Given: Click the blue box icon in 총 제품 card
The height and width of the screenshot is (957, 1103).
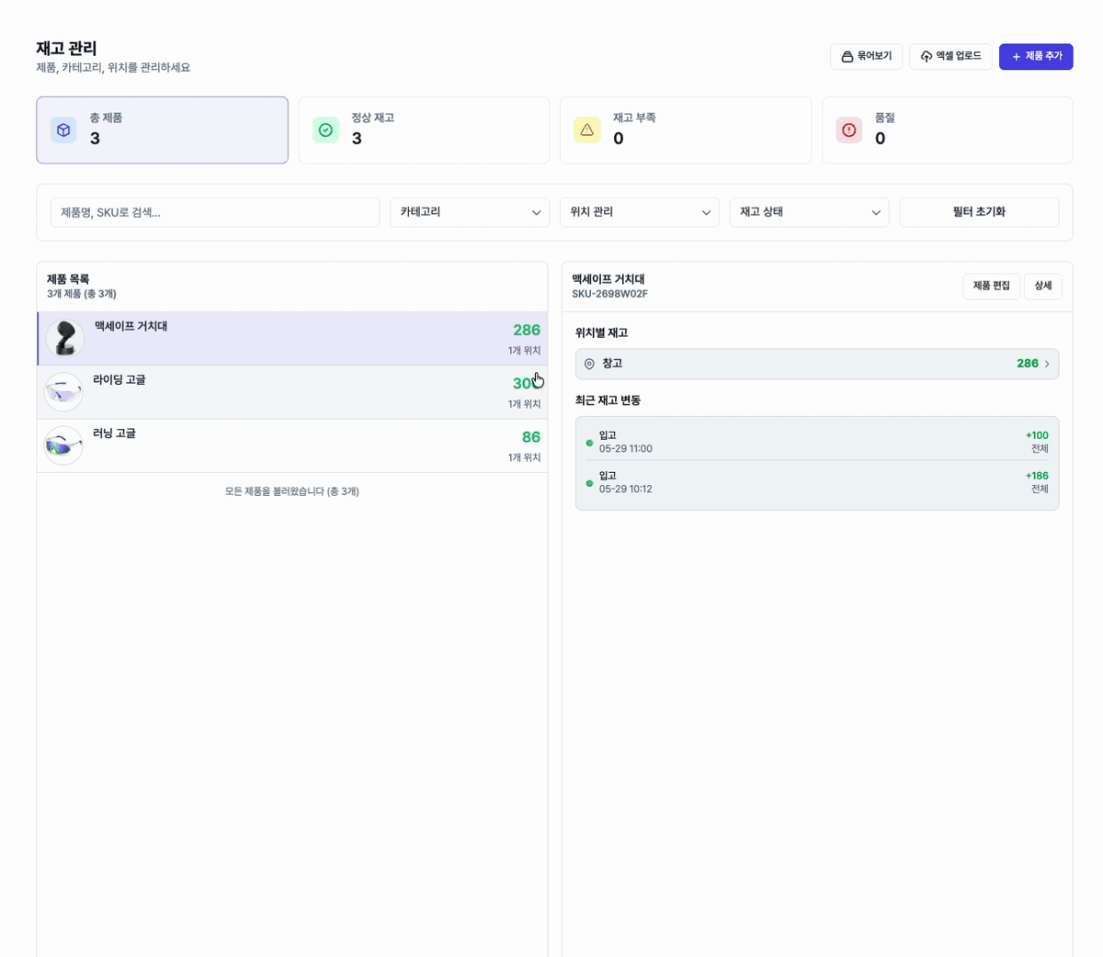Looking at the screenshot, I should [63, 130].
